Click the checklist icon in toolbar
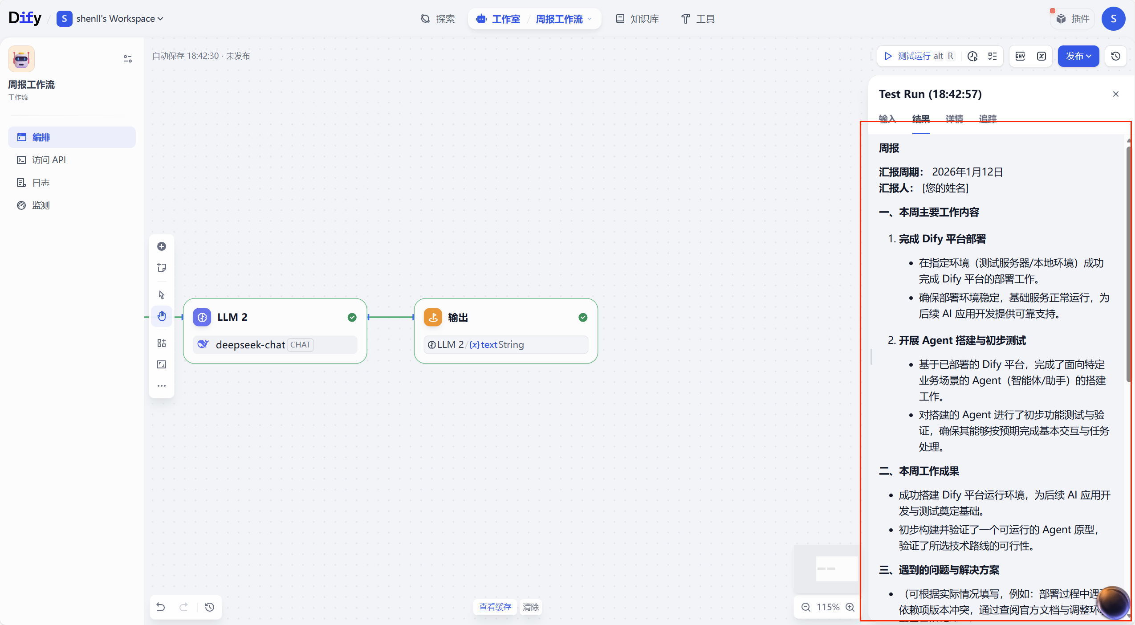This screenshot has width=1135, height=625. [993, 56]
